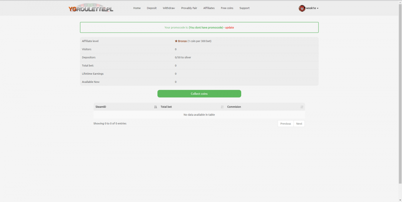Go to the Home page

(137, 8)
